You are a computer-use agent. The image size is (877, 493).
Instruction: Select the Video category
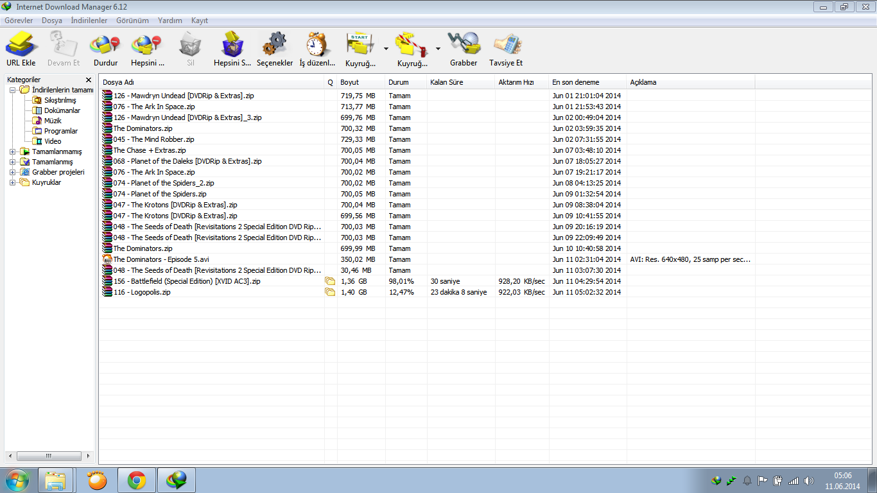click(x=53, y=141)
